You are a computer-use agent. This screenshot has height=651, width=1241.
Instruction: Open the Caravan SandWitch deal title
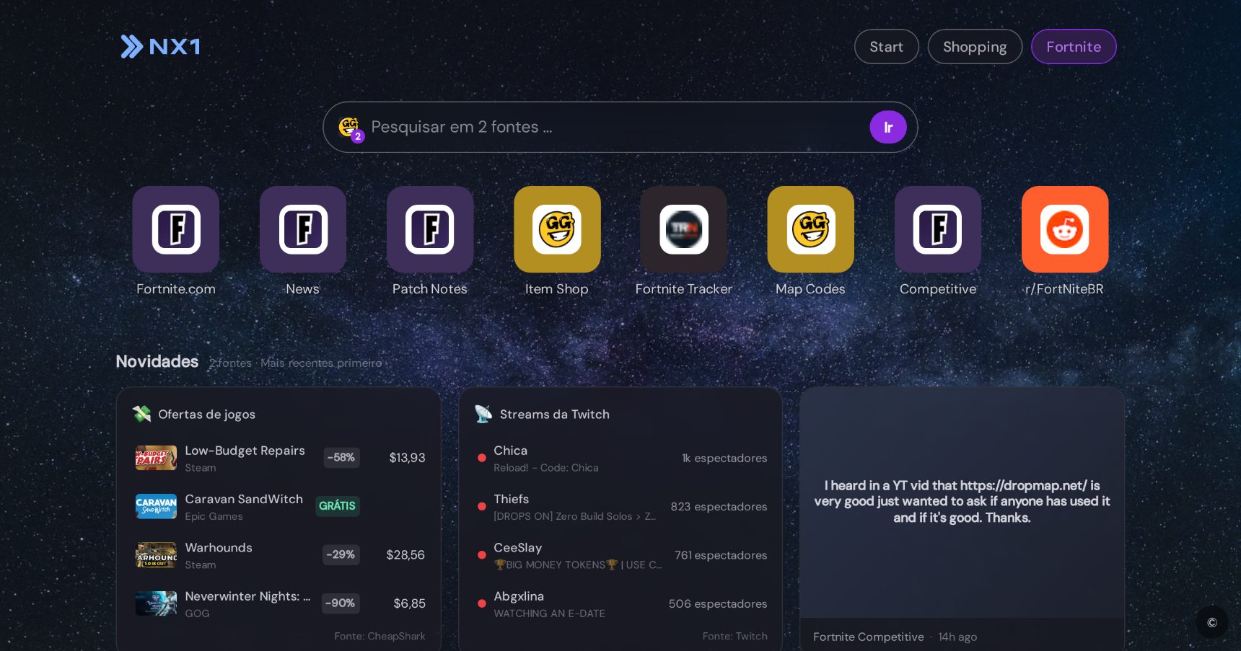pyautogui.click(x=244, y=499)
